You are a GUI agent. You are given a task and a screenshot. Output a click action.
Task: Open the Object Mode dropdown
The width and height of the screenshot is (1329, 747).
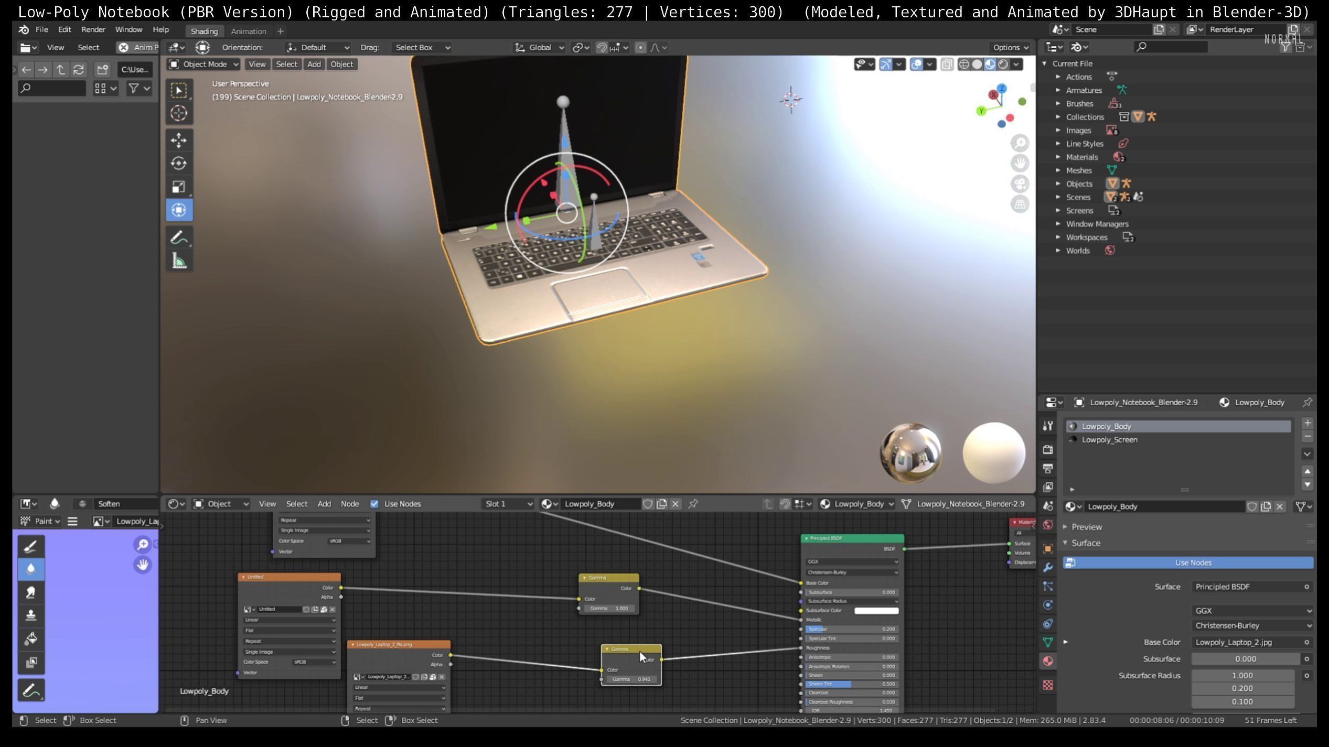click(203, 64)
